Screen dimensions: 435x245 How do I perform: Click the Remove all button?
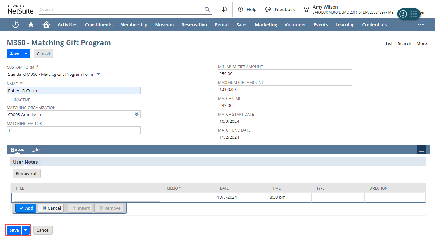click(x=26, y=173)
